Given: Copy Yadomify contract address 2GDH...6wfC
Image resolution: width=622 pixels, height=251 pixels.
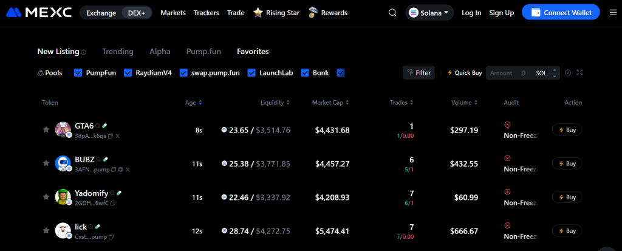Looking at the screenshot, I should pyautogui.click(x=112, y=203).
